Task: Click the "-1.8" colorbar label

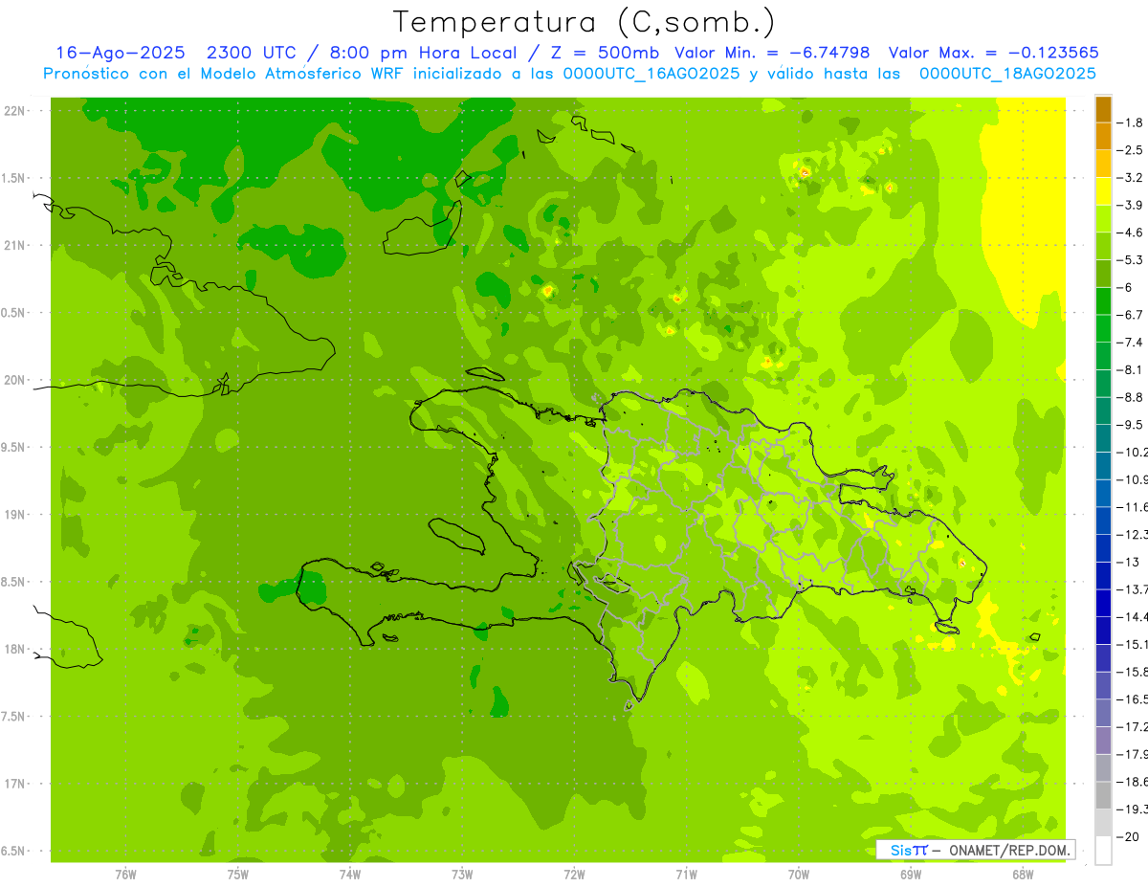Action: pos(1130,122)
